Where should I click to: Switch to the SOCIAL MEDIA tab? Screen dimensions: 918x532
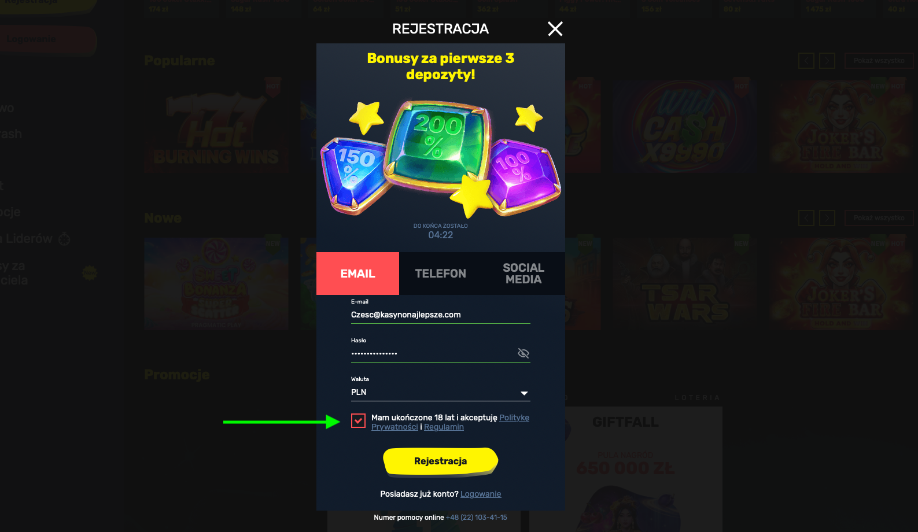[x=523, y=274]
